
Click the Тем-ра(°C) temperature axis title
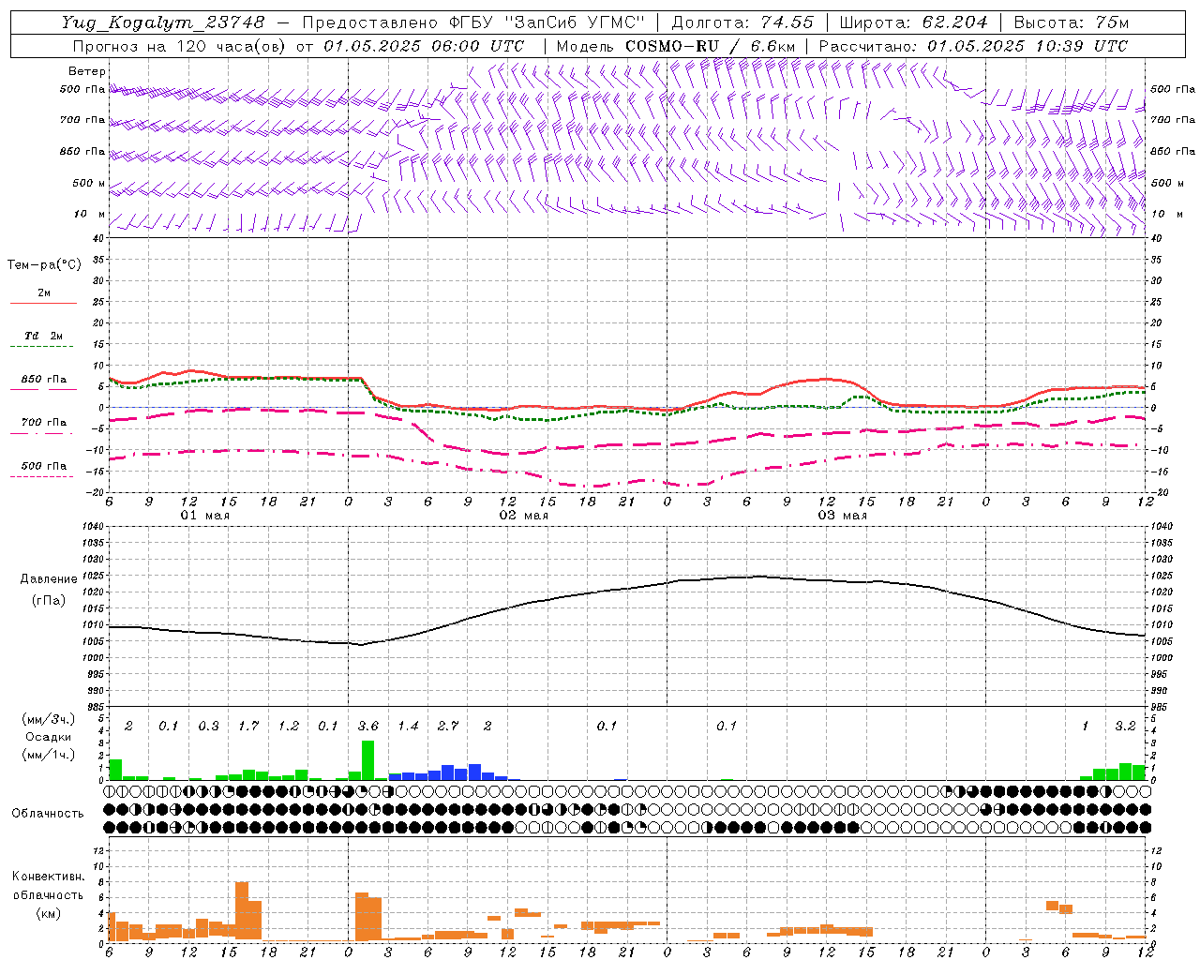pos(44,265)
